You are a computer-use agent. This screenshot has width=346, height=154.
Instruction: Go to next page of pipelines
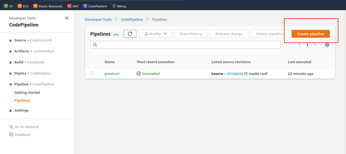click(315, 45)
